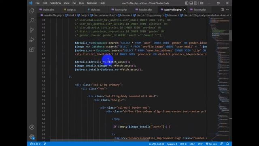The height and width of the screenshot is (146, 259).
Task: Open the View menu
Action: click(x=66, y=3)
